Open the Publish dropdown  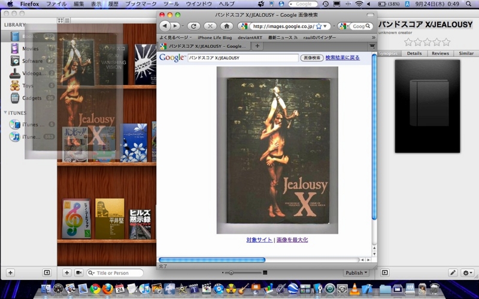pos(356,273)
